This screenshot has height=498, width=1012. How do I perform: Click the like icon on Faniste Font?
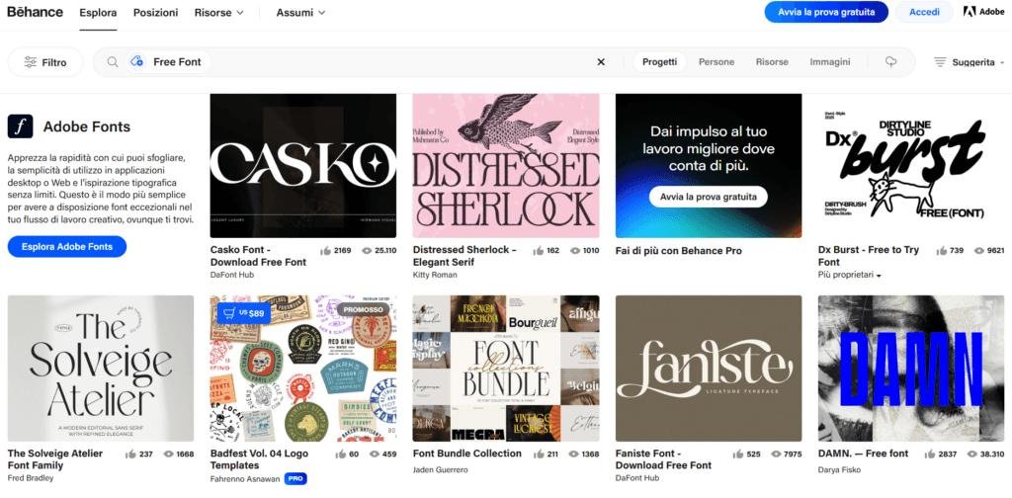pyautogui.click(x=738, y=455)
